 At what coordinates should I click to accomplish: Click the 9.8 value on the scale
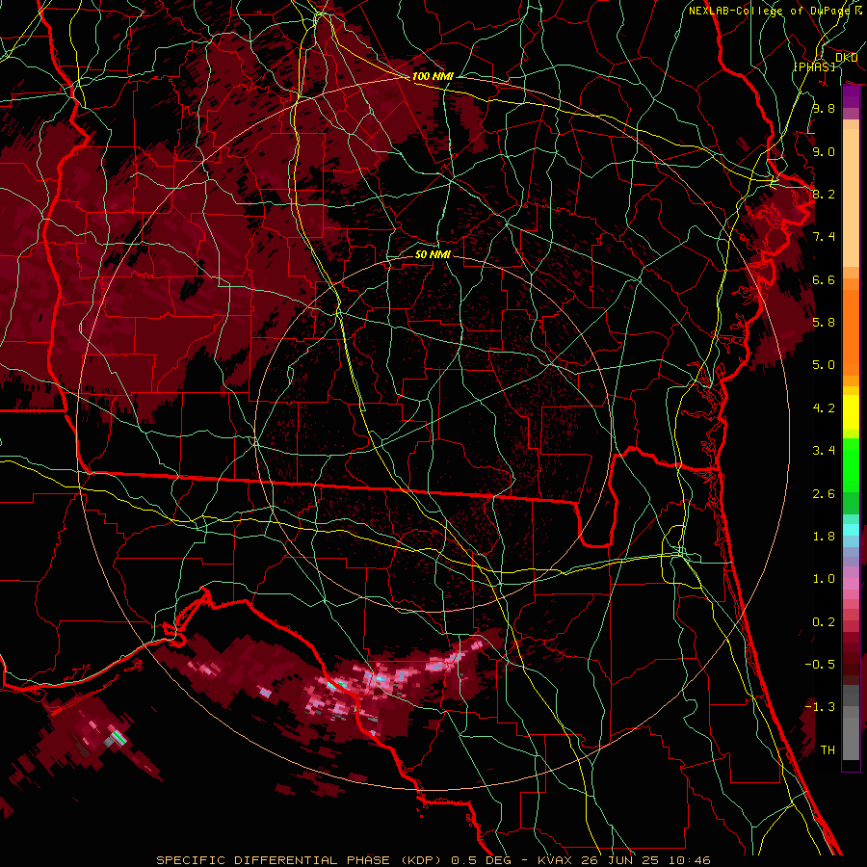pos(824,109)
